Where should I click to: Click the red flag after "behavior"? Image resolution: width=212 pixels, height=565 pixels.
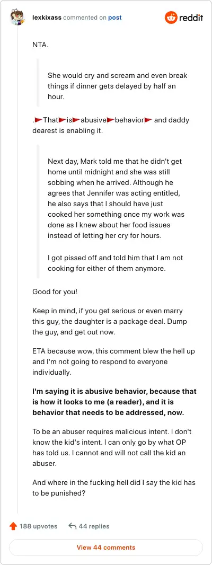[x=148, y=120]
